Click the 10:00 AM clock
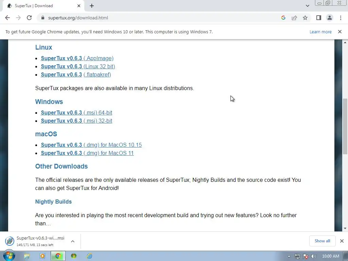Screen dimensions: 348x261 [x=330, y=256]
